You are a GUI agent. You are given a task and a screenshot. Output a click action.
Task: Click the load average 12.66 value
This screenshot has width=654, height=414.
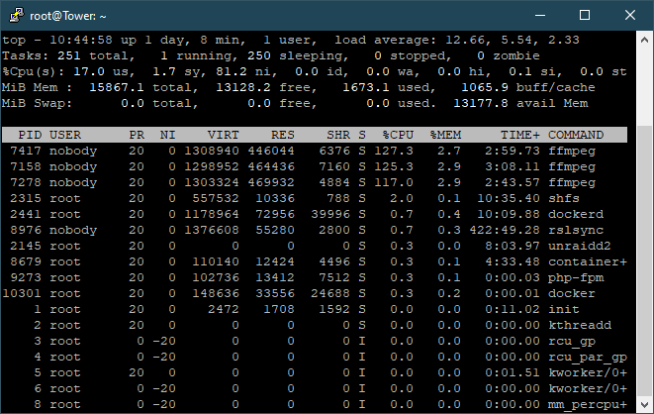pos(465,40)
